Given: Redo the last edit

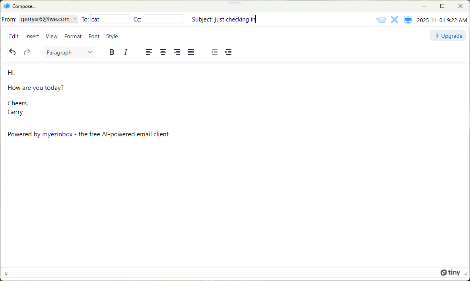Looking at the screenshot, I should [x=27, y=52].
